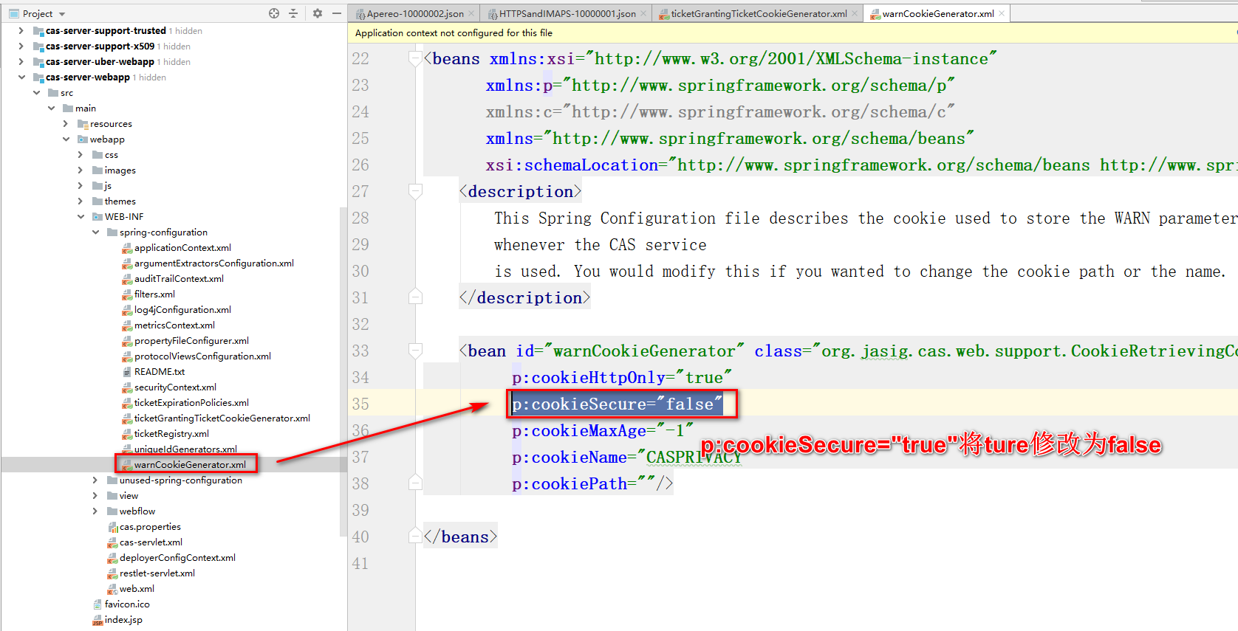This screenshot has height=631, width=1238.
Task: Click the locate/scroll-from-source target icon
Action: coord(274,13)
